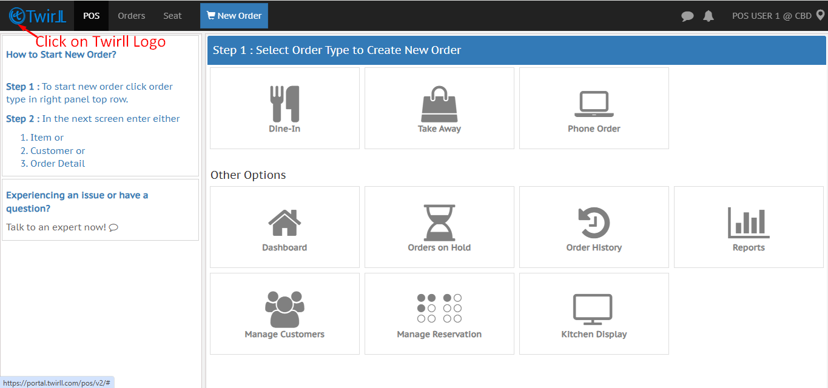This screenshot has height=388, width=828.
Task: Select the Dine-In fork and knife icon
Action: [284, 104]
